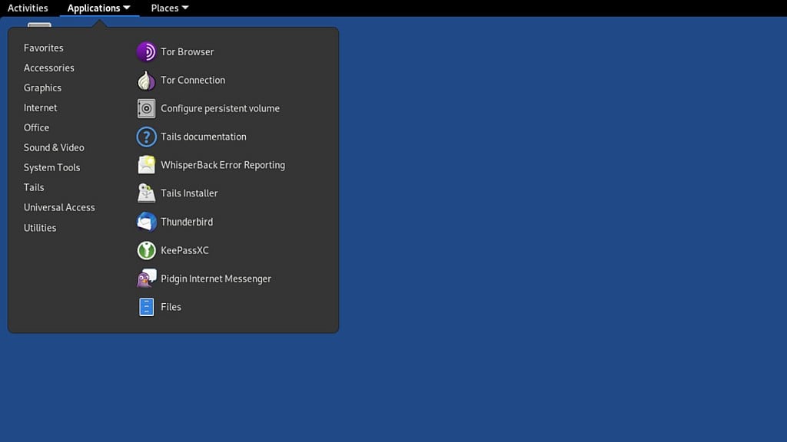Open Pidgin Internet Messenger icon
The width and height of the screenshot is (787, 442).
point(146,279)
